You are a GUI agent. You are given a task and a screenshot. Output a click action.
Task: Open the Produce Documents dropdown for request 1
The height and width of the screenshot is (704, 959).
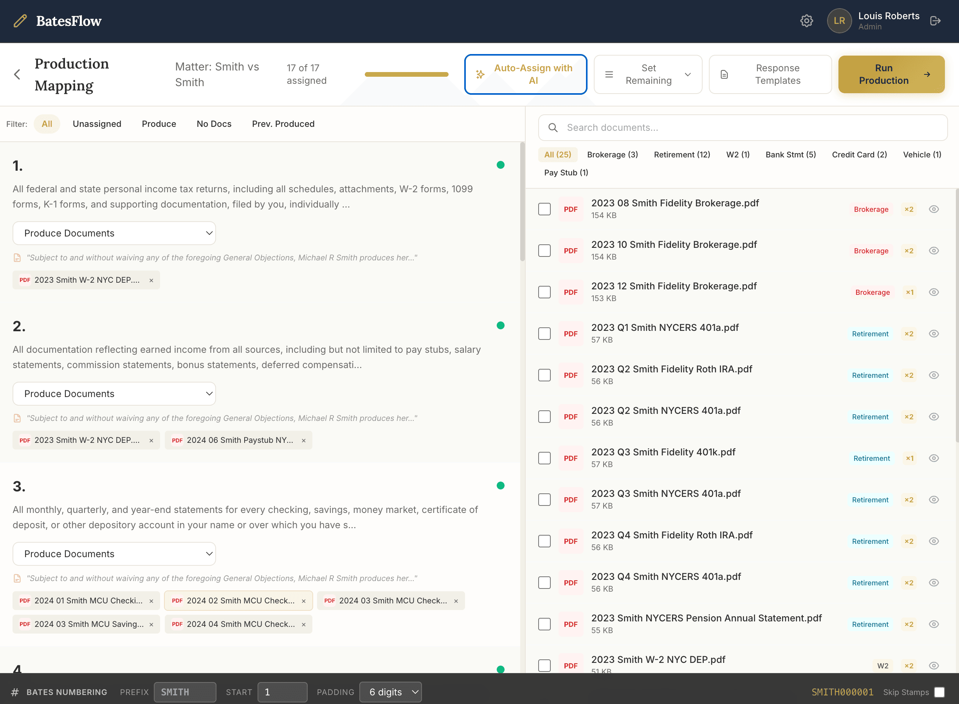(x=114, y=233)
